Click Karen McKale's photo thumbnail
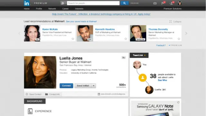This screenshot has height=116, width=206. [32, 33]
